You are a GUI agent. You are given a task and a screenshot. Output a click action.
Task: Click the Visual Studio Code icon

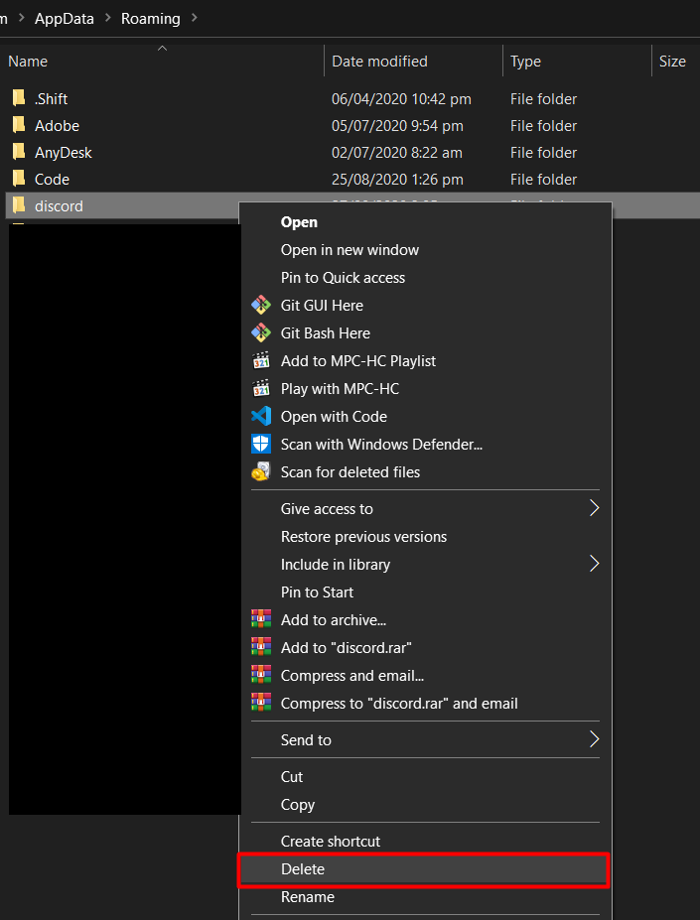pos(261,416)
